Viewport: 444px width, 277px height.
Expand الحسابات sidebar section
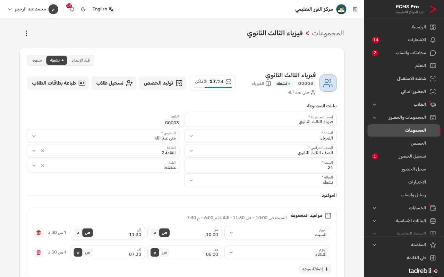tap(404, 208)
